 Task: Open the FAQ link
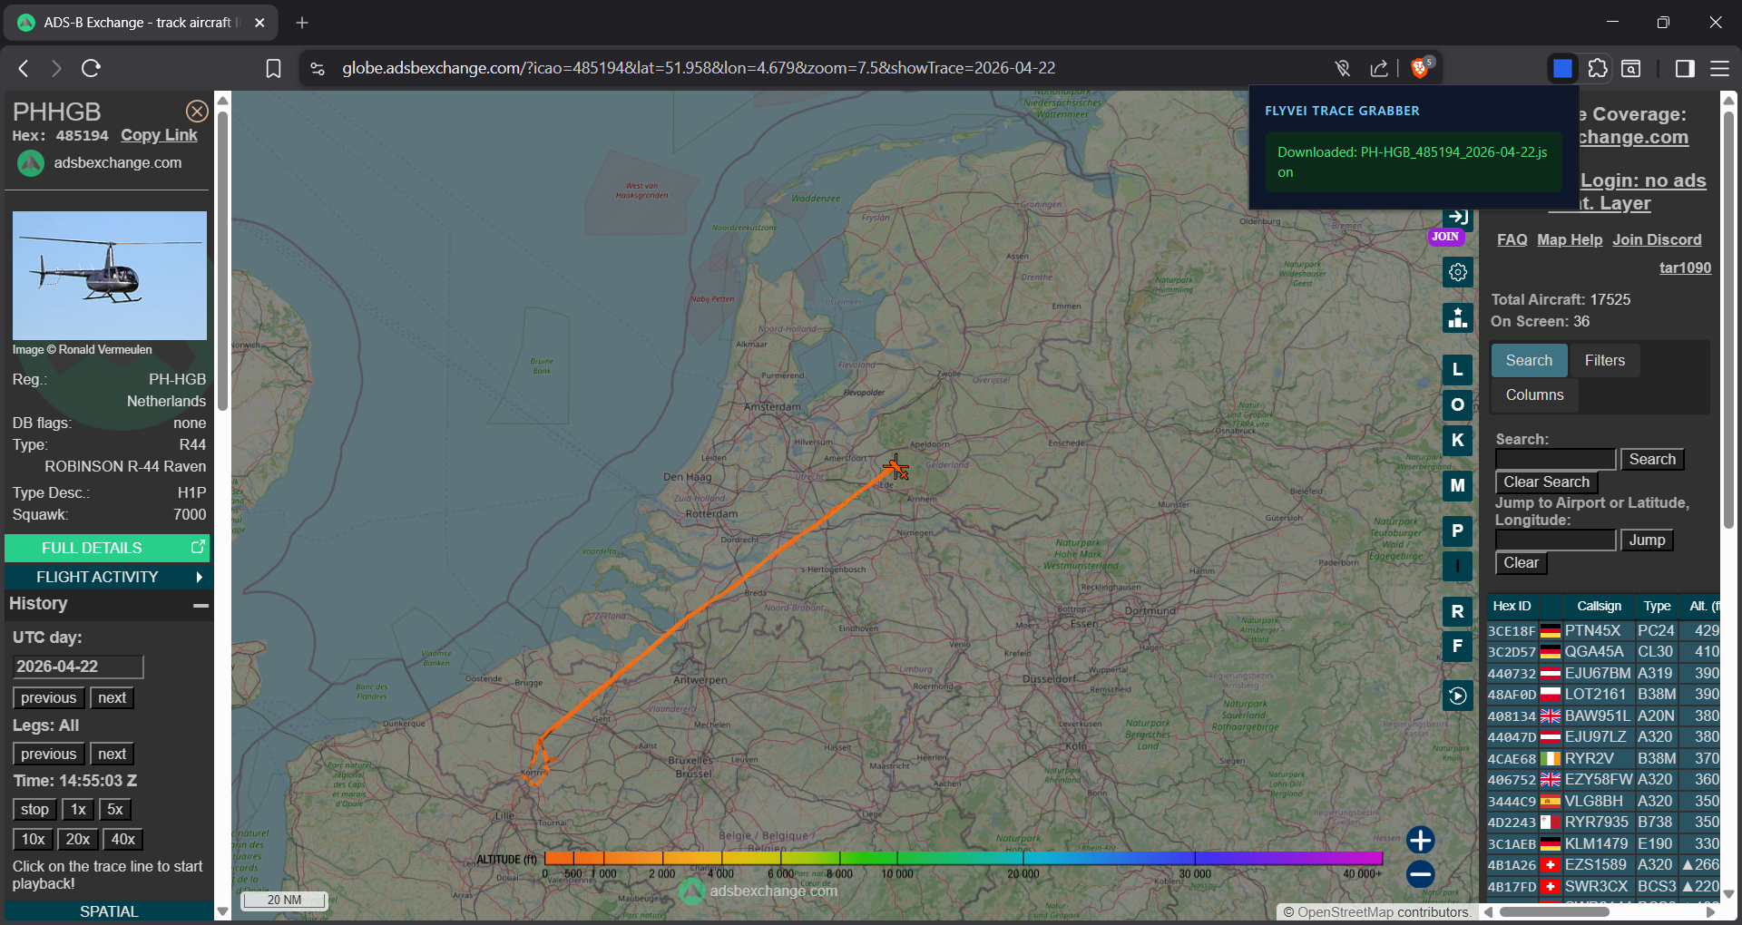(1512, 239)
